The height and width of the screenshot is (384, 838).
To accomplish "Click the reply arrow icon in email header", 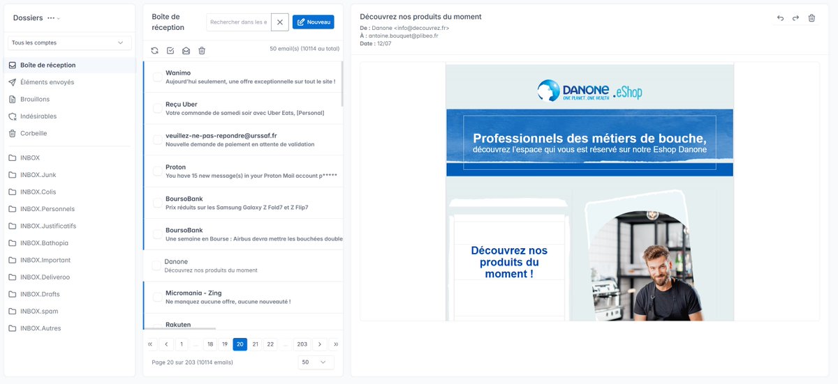I will (x=780, y=18).
